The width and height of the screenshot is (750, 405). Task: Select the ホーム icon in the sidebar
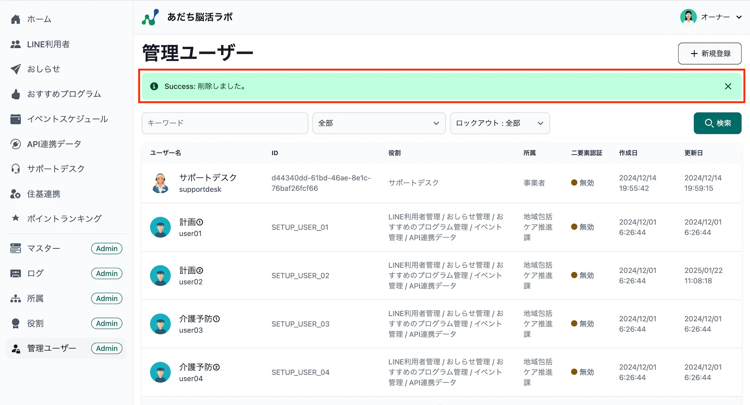click(15, 19)
